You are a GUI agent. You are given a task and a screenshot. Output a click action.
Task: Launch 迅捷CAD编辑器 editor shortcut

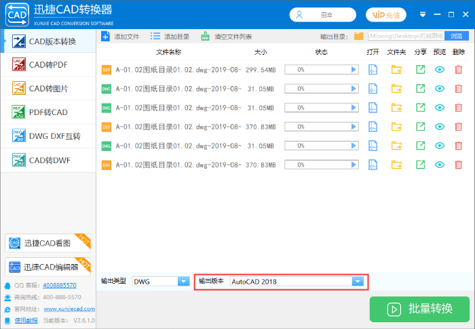tap(47, 267)
